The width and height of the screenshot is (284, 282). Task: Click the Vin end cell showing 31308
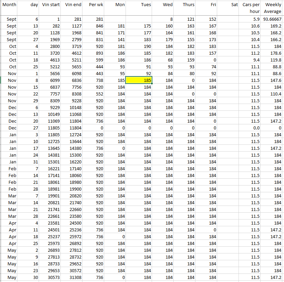coord(73,278)
